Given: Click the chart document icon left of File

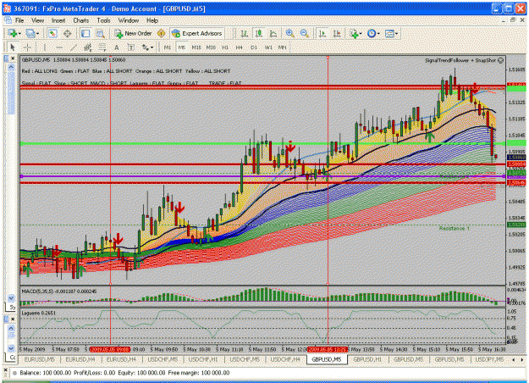Looking at the screenshot, I should (8, 20).
